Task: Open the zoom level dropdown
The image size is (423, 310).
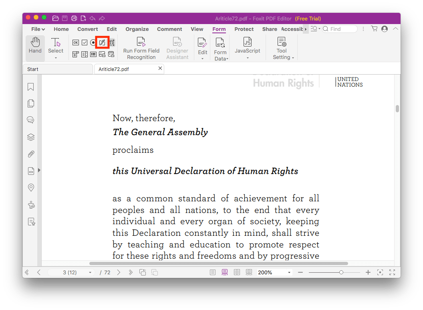Action: [290, 272]
